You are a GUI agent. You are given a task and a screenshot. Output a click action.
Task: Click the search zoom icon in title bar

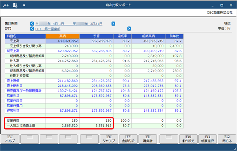coord(6,5)
